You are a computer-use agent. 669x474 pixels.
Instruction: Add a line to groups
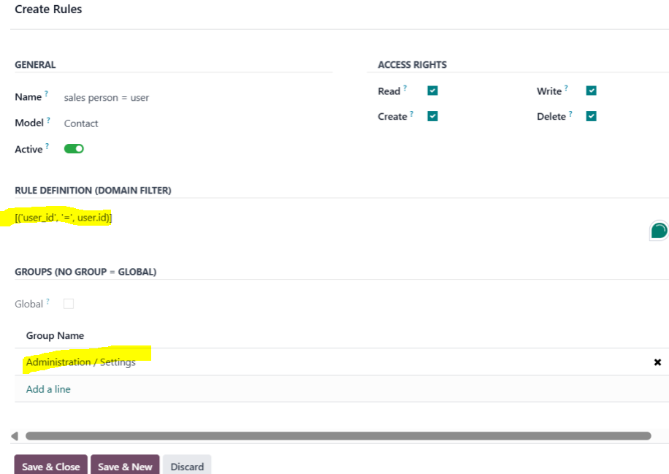(x=48, y=389)
